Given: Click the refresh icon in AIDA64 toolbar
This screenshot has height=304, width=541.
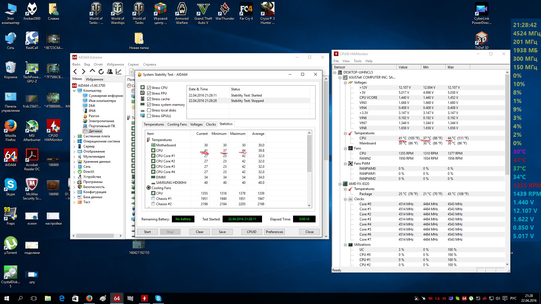Looking at the screenshot, I should pyautogui.click(x=101, y=71).
